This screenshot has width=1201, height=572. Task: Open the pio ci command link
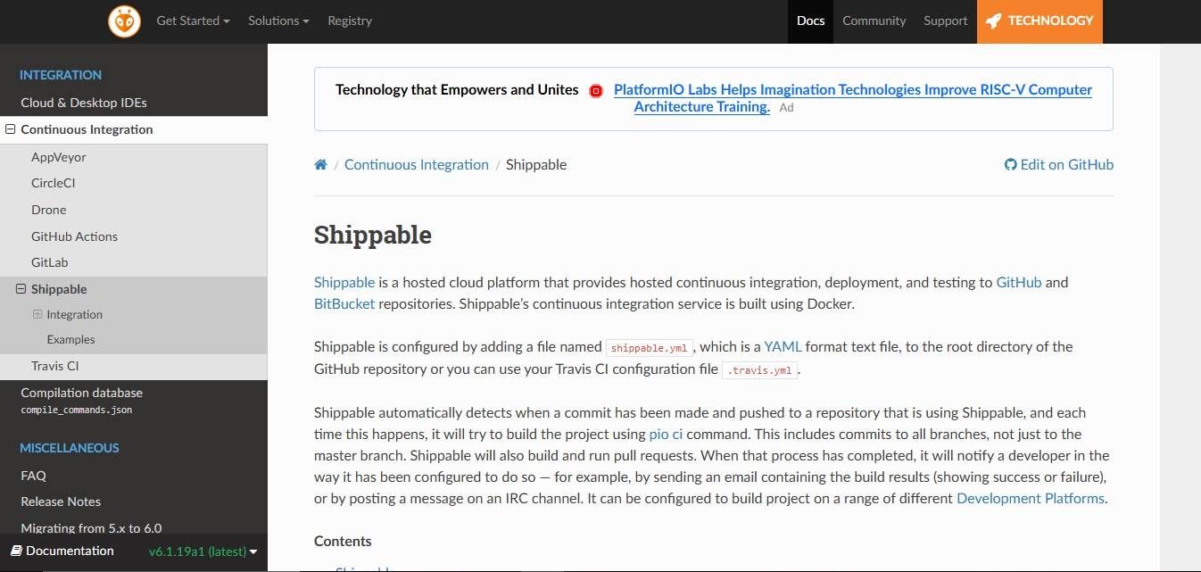coord(666,434)
